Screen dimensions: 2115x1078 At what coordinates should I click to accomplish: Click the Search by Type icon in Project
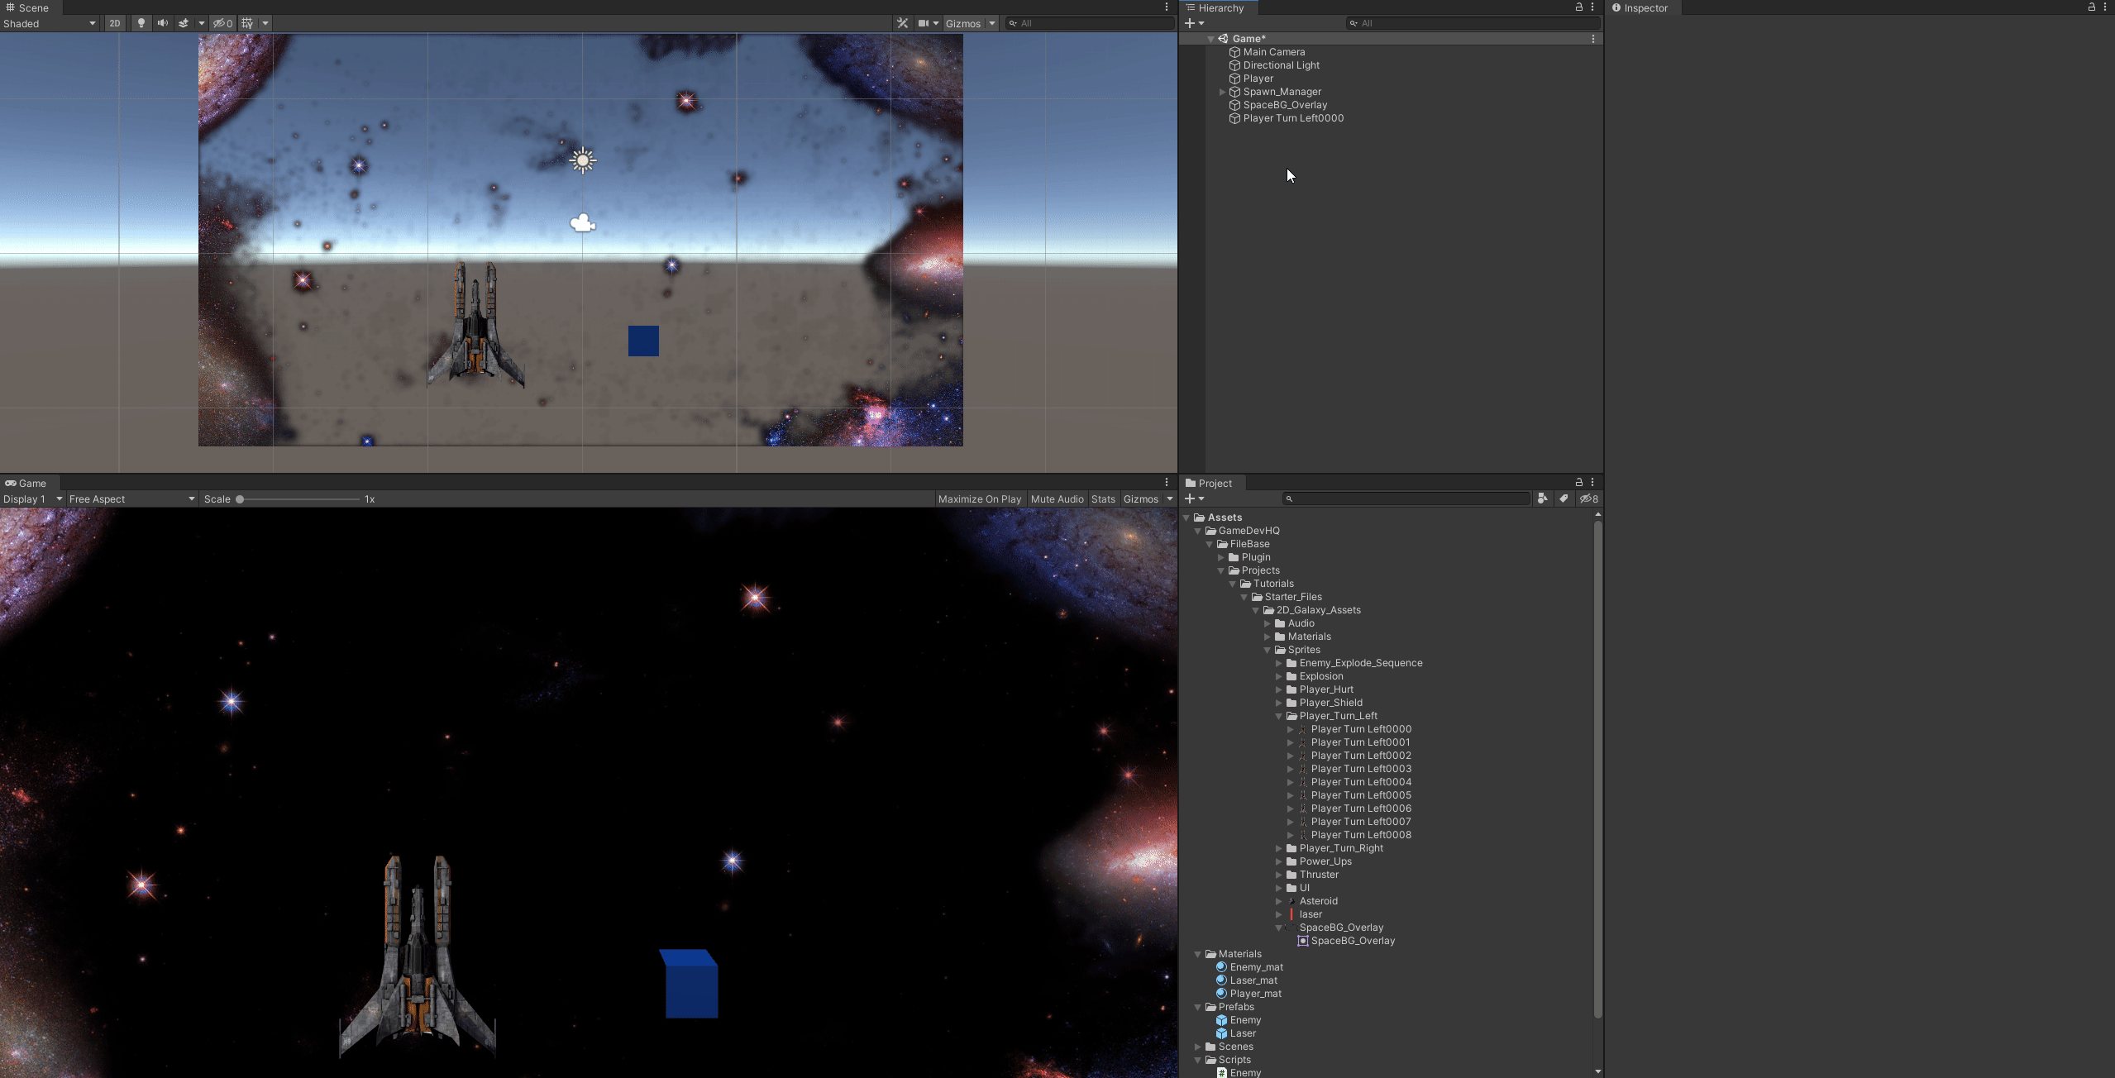(1542, 498)
